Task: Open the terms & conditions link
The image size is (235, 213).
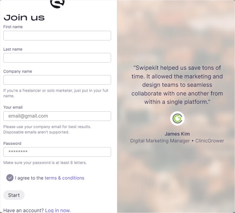Action: (64, 178)
